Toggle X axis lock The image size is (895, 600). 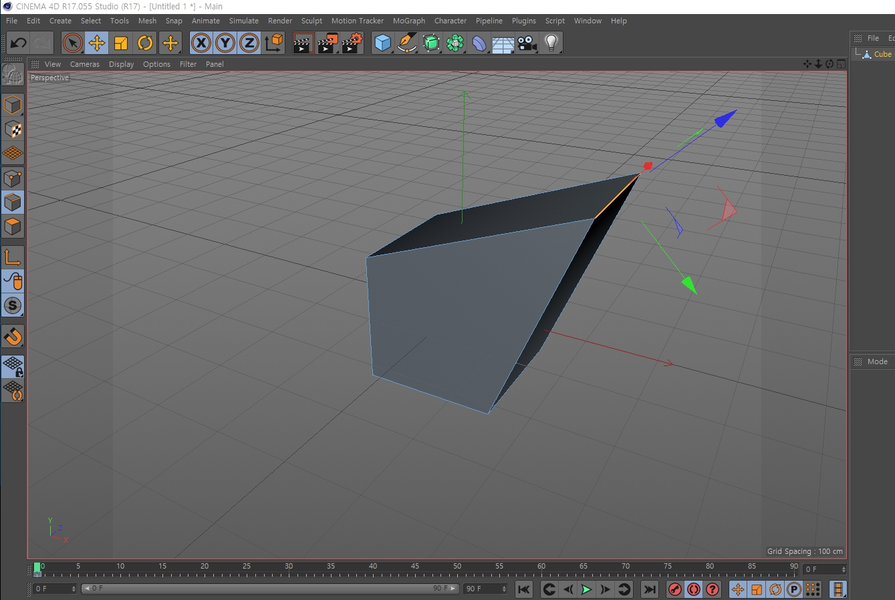point(201,43)
